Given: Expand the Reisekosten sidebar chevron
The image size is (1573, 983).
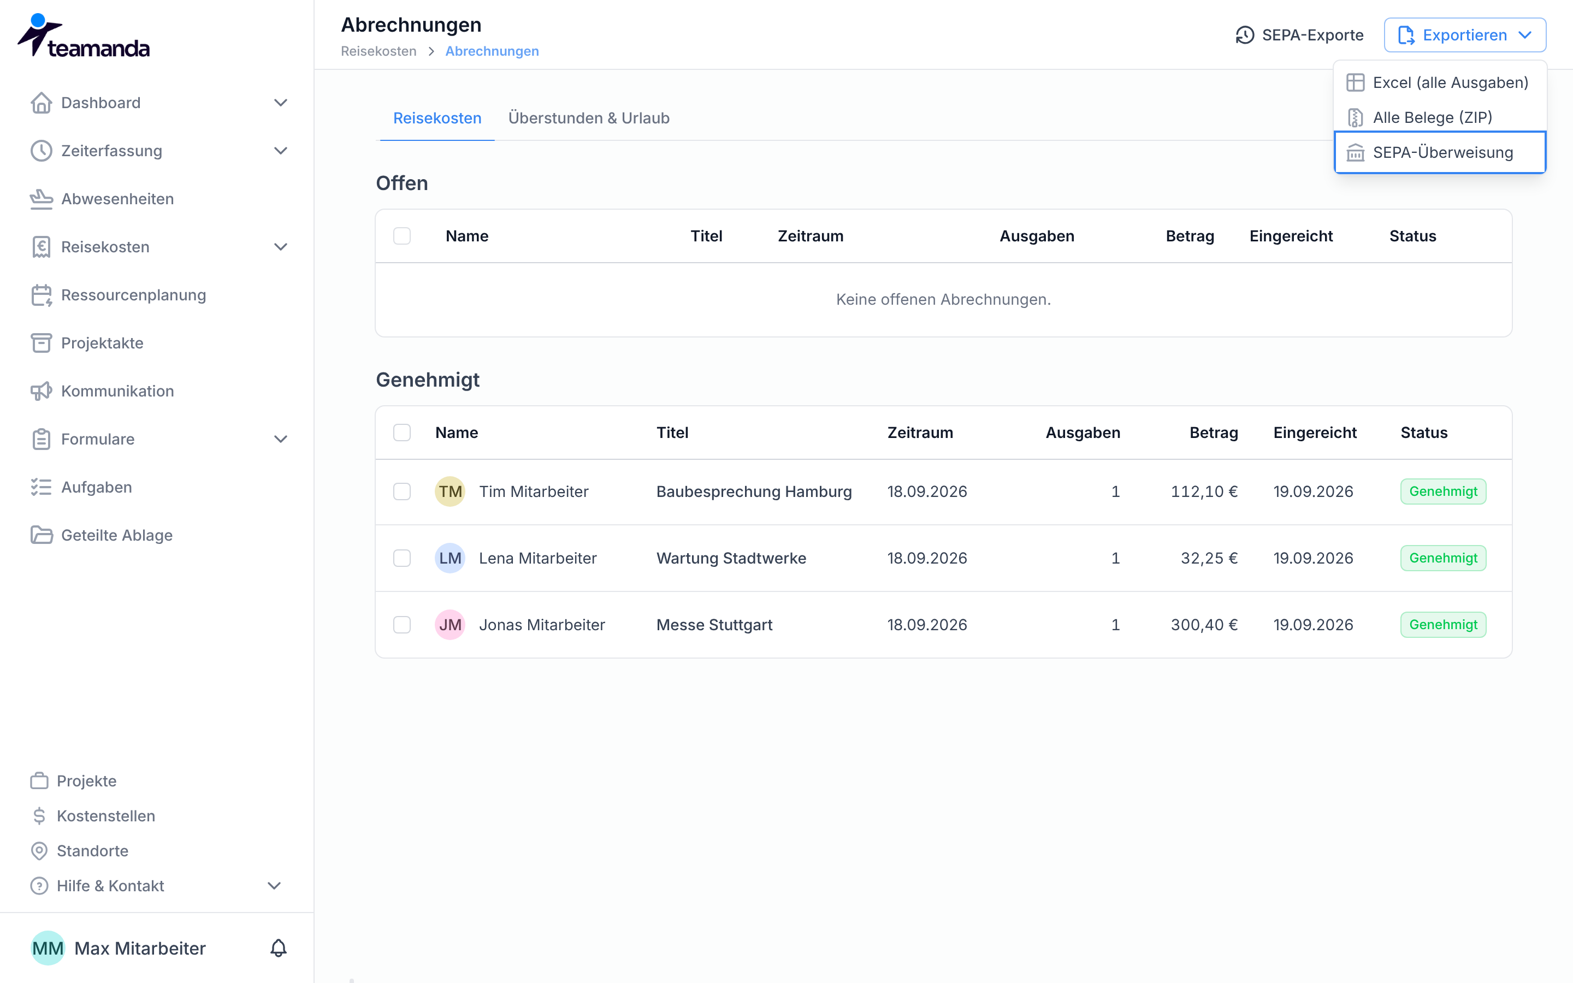Looking at the screenshot, I should 280,247.
